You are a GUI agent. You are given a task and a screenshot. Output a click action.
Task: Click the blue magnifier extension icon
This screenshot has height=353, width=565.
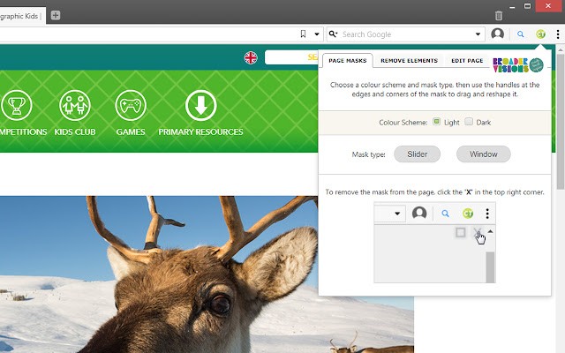[520, 34]
